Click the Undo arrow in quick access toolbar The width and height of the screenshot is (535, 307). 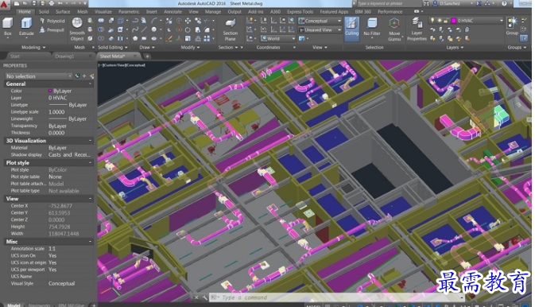click(60, 3)
